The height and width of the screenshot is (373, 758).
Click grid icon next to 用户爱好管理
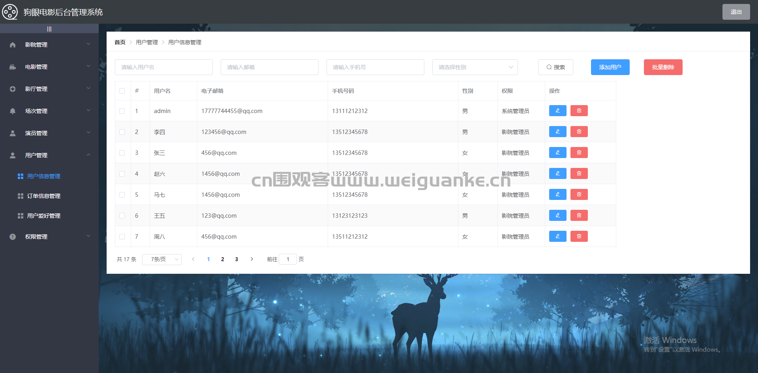21,216
